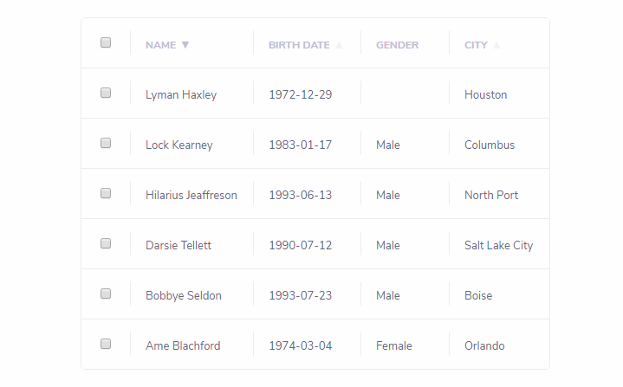Sort table by the Name header
Image resolution: width=623 pixels, height=387 pixels.
[160, 45]
